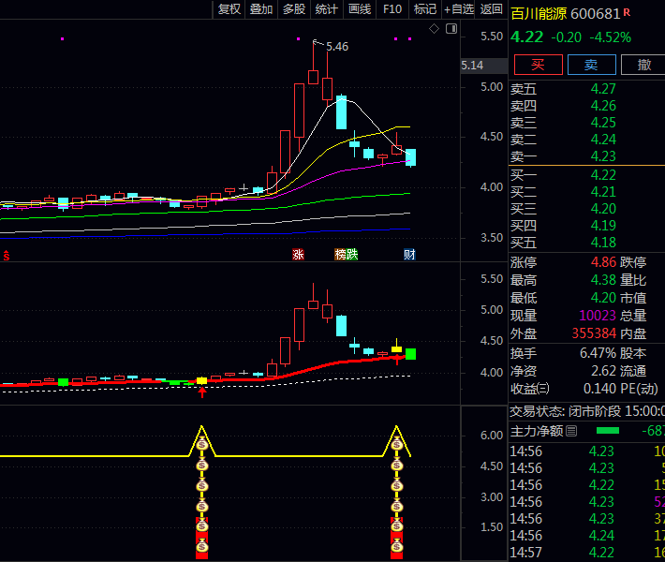Toggle the side panel icon near the price axis
The image size is (665, 562).
(x=451, y=29)
